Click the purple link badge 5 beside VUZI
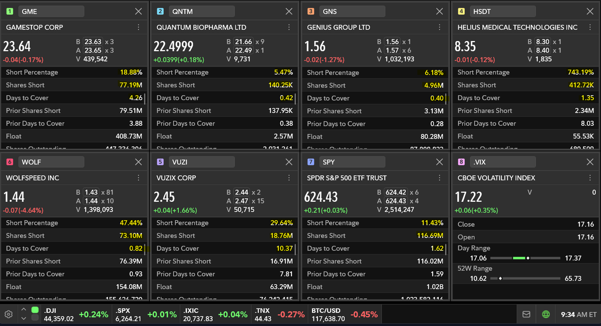Image resolution: width=601 pixels, height=326 pixels. click(x=160, y=162)
